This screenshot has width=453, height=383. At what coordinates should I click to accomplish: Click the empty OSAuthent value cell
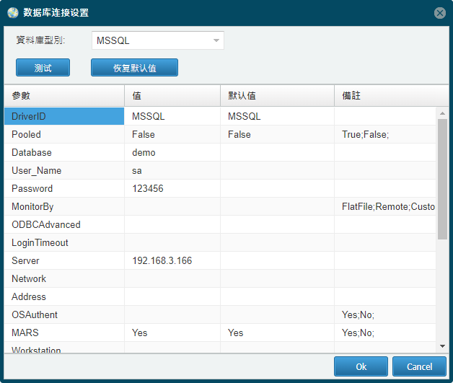click(172, 314)
